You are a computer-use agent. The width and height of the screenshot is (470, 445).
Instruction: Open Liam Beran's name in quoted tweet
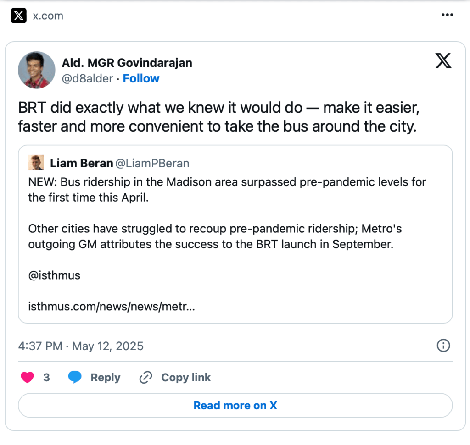81,163
